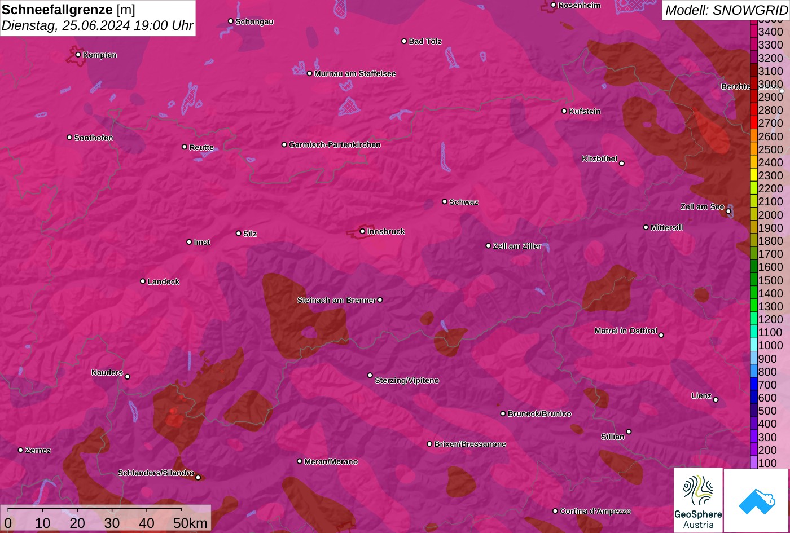Pick the 3400 m magenta legend swatch
This screenshot has width=790, height=533.
point(753,32)
